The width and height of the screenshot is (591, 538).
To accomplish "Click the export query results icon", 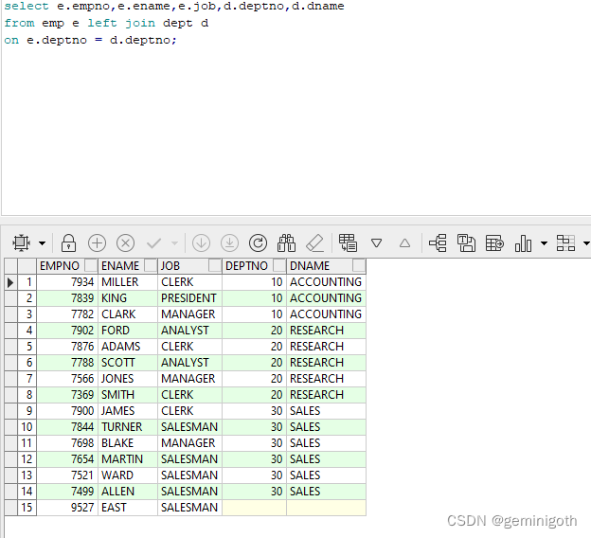I will pyautogui.click(x=494, y=242).
